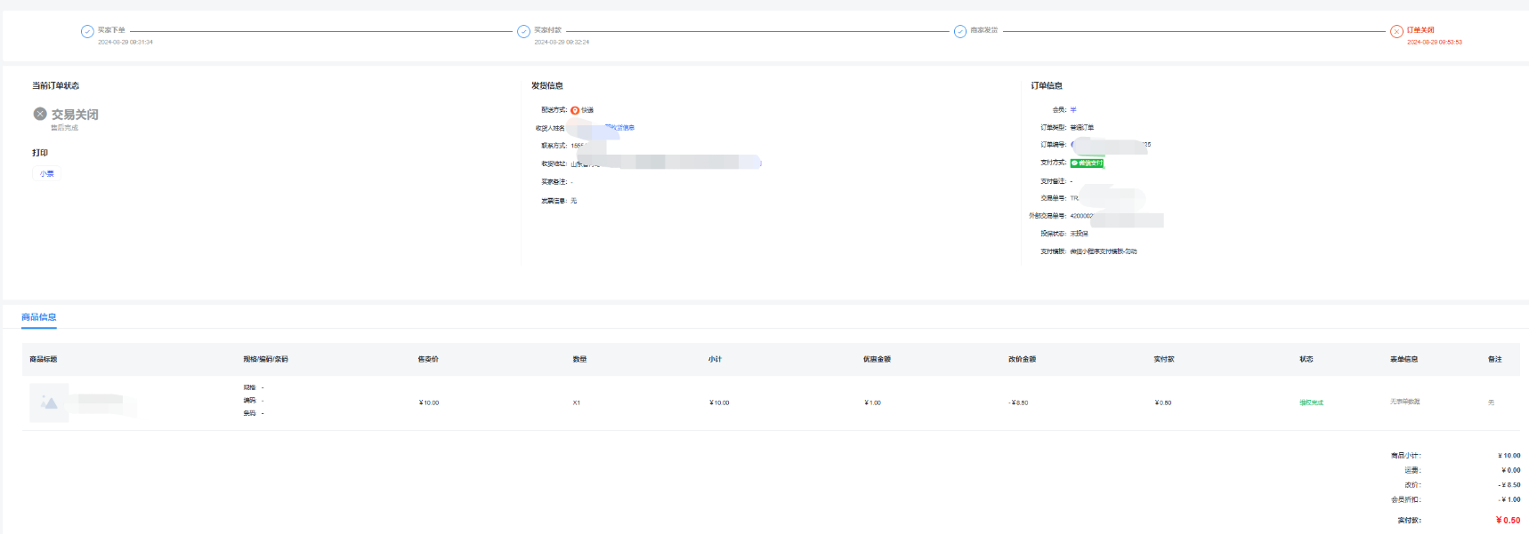Click the 商家发货 step check icon

(x=959, y=31)
